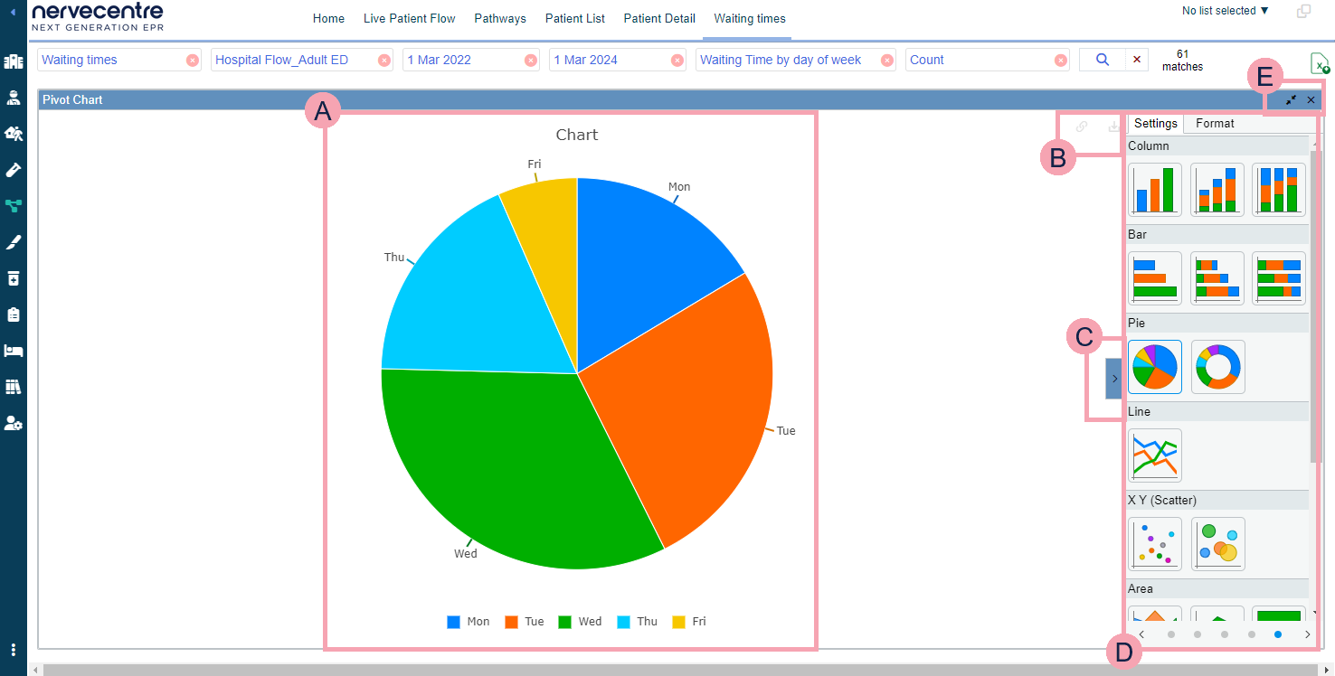The height and width of the screenshot is (676, 1335).
Task: Toggle Wed series in chart legend
Action: 580,622
